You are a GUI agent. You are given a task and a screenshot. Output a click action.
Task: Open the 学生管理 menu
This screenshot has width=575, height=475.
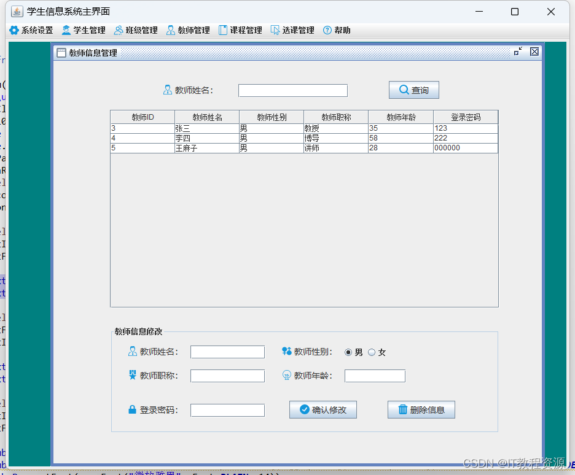click(x=84, y=31)
